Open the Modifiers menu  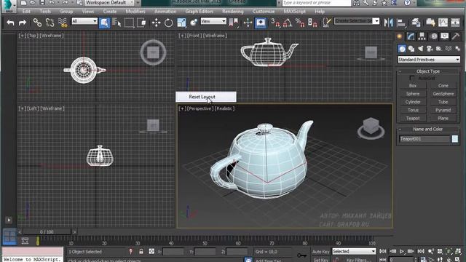tap(135, 12)
